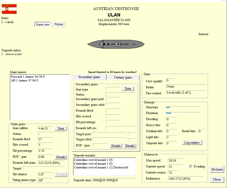Click Details next to ROF / gun main
This screenshot has width=227, height=188.
[61, 157]
